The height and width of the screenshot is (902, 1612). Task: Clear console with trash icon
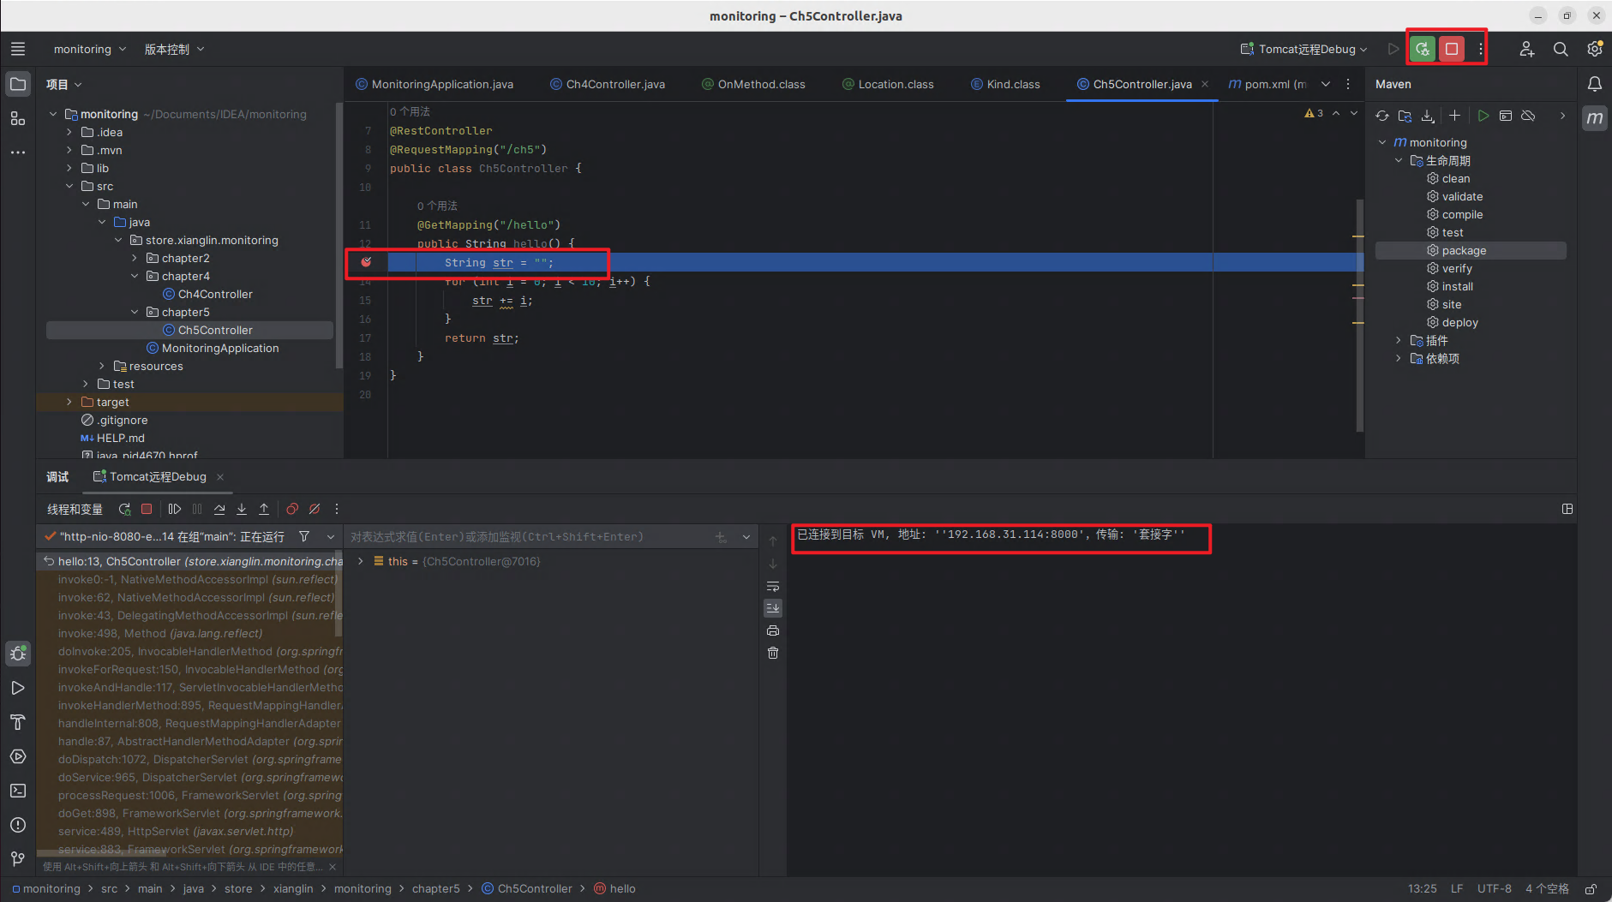[773, 653]
